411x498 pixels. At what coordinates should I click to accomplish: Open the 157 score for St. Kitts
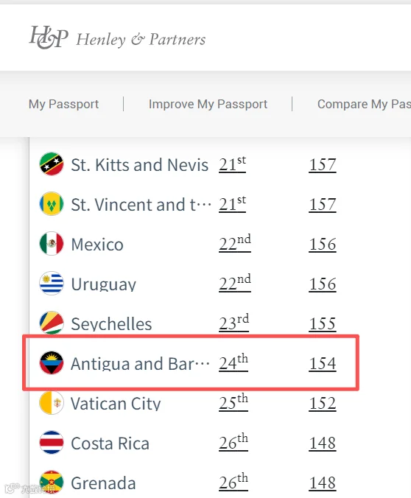tap(323, 164)
